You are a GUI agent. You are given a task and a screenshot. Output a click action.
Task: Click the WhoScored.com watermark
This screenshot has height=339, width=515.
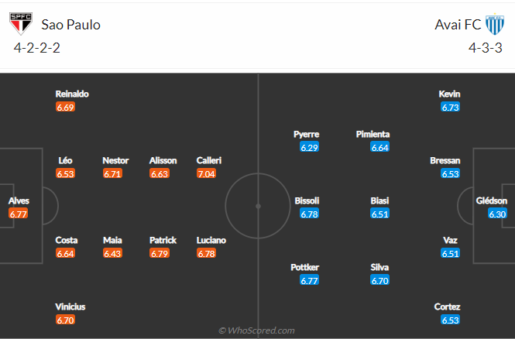tap(256, 330)
